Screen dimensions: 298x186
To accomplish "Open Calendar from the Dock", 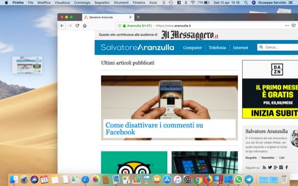I will point(44,179).
